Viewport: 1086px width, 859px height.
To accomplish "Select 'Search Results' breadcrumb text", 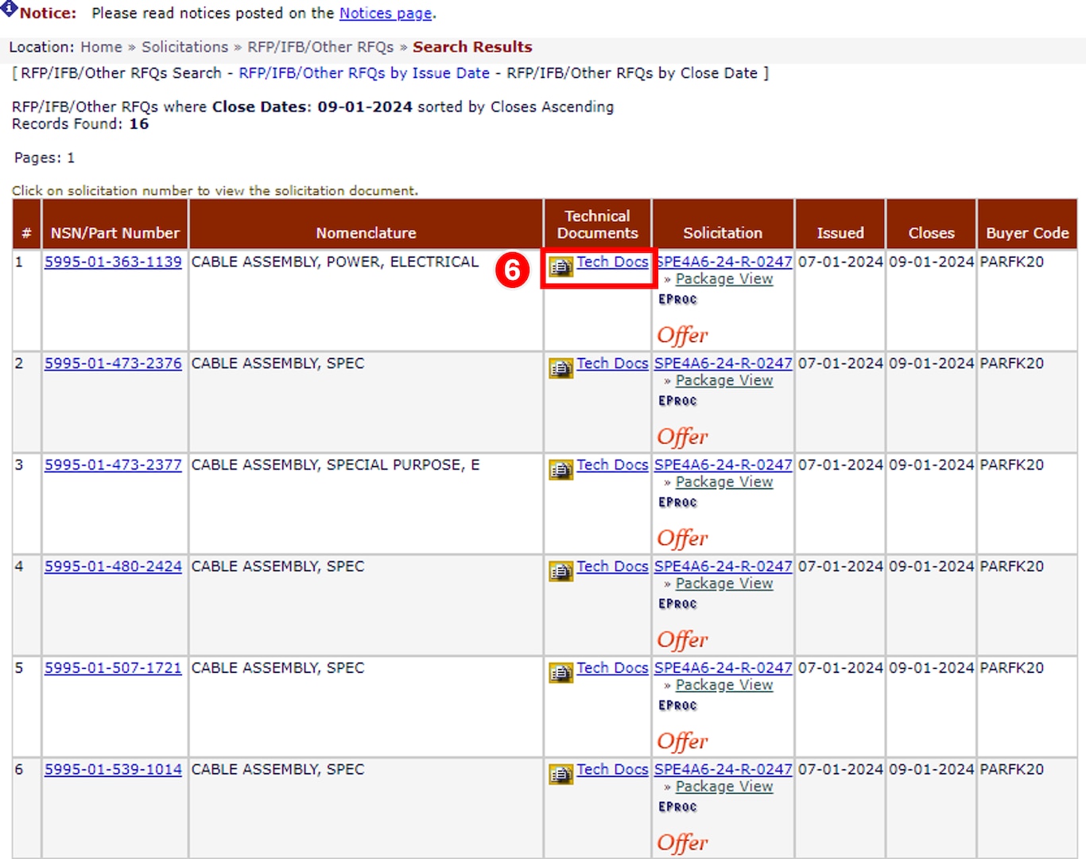I will tap(472, 47).
